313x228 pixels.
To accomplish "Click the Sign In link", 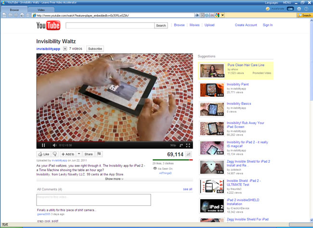I will pyautogui.click(x=268, y=25).
